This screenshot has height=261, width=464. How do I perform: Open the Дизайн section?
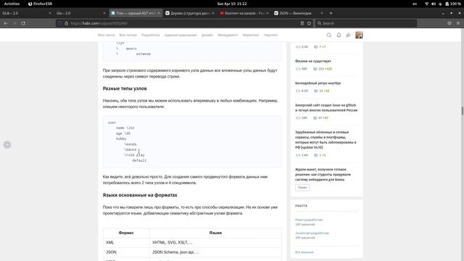tap(207, 35)
